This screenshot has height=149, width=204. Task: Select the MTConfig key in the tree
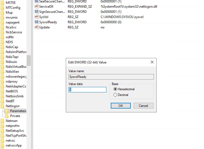[x=13, y=8]
